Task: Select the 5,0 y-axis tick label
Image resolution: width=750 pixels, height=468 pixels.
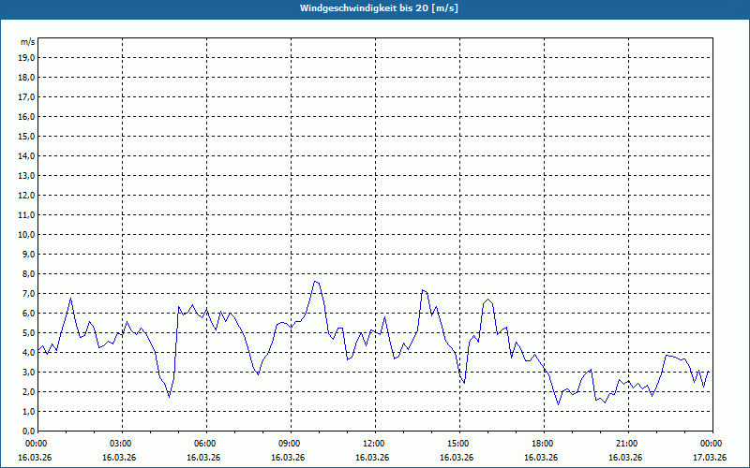Action: pos(27,332)
